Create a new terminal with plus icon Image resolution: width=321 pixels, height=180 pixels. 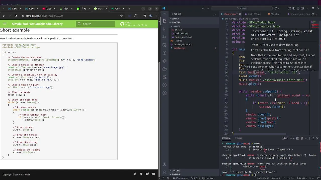point(291,138)
